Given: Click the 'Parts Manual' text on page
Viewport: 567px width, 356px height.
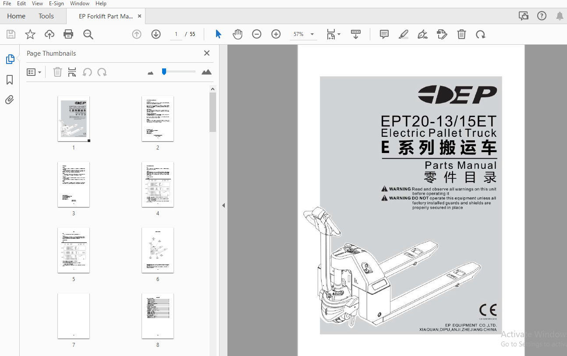Looking at the screenshot, I should (x=461, y=165).
